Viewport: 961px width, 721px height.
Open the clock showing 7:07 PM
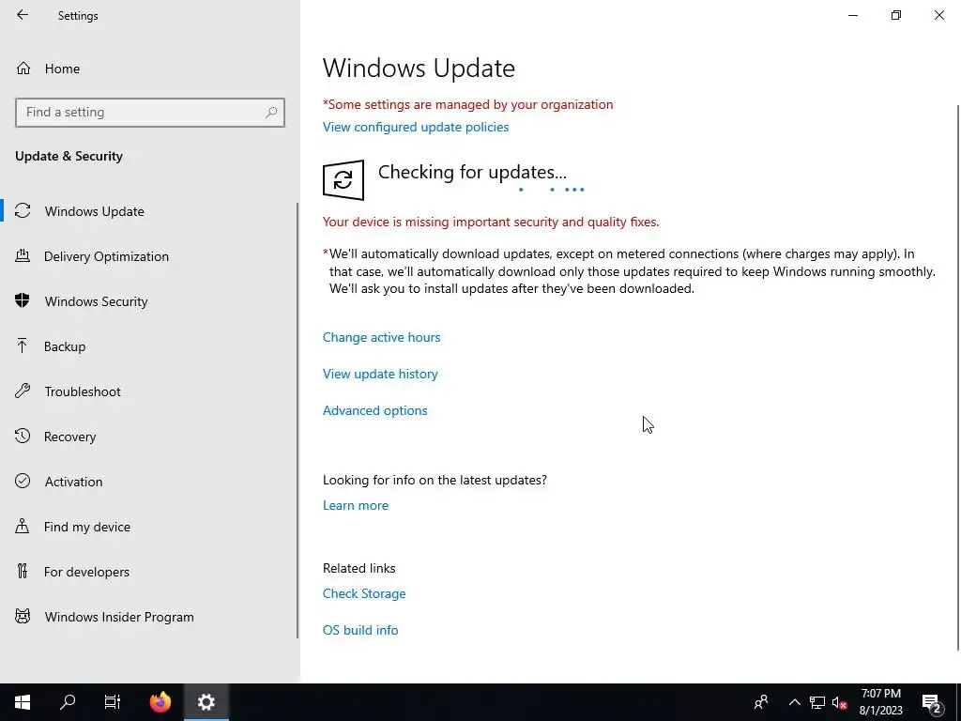pos(880,702)
